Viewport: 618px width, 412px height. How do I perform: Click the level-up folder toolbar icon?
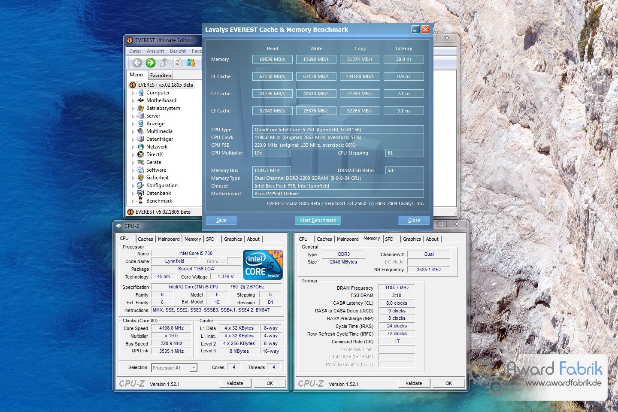click(164, 63)
